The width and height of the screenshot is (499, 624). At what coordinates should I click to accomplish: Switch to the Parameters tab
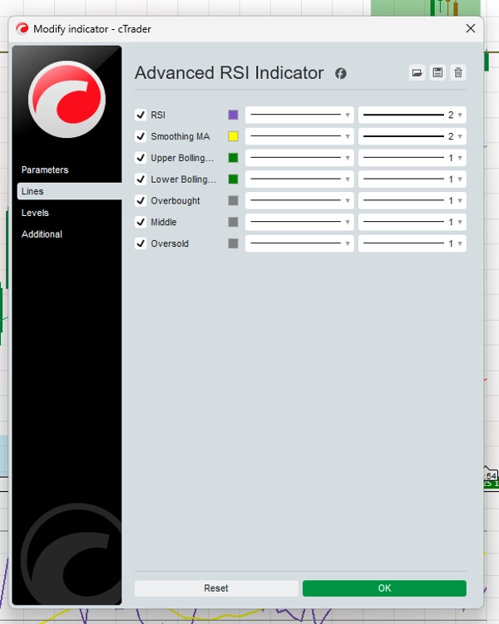coord(45,170)
